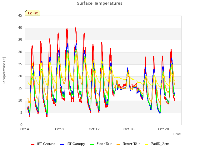Image resolution: width=200 pixels, height=150 pixels.
Task: Click the 0 y-axis tick label
Action: 21,125
